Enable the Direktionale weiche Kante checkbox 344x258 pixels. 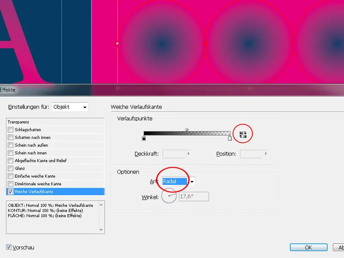10,184
